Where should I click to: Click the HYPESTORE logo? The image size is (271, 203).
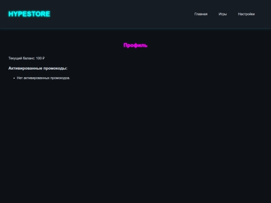point(29,14)
